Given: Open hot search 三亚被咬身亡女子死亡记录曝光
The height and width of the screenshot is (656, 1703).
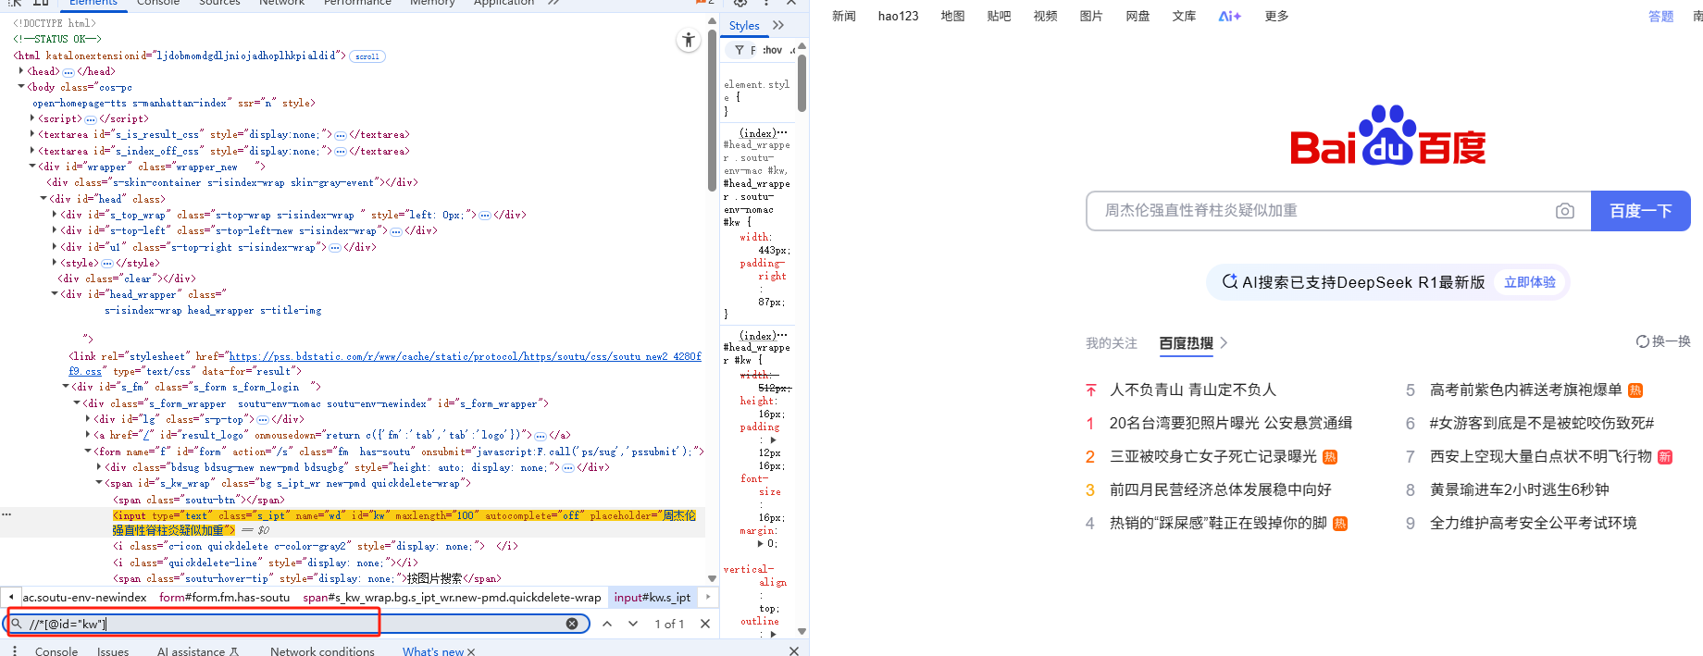Looking at the screenshot, I should coord(1212,456).
